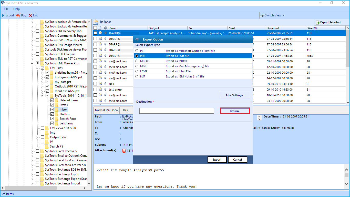This screenshot has width=350, height=197.
Task: Click the SentItems folder icon
Action: pos(56,123)
